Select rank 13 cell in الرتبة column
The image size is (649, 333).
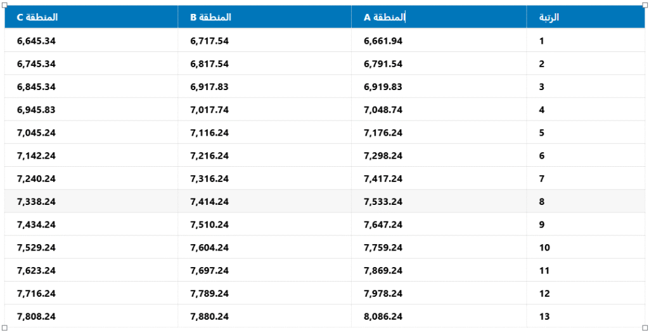(544, 317)
